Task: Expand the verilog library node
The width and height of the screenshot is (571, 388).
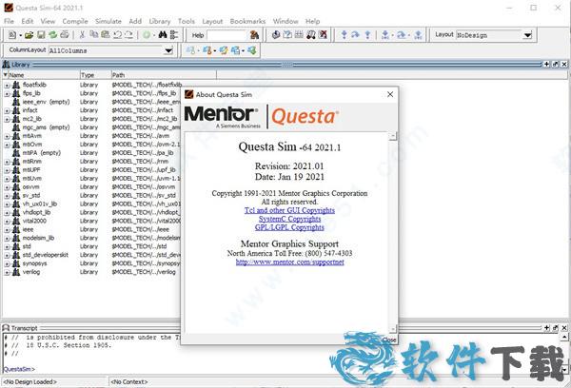Action: (x=7, y=273)
